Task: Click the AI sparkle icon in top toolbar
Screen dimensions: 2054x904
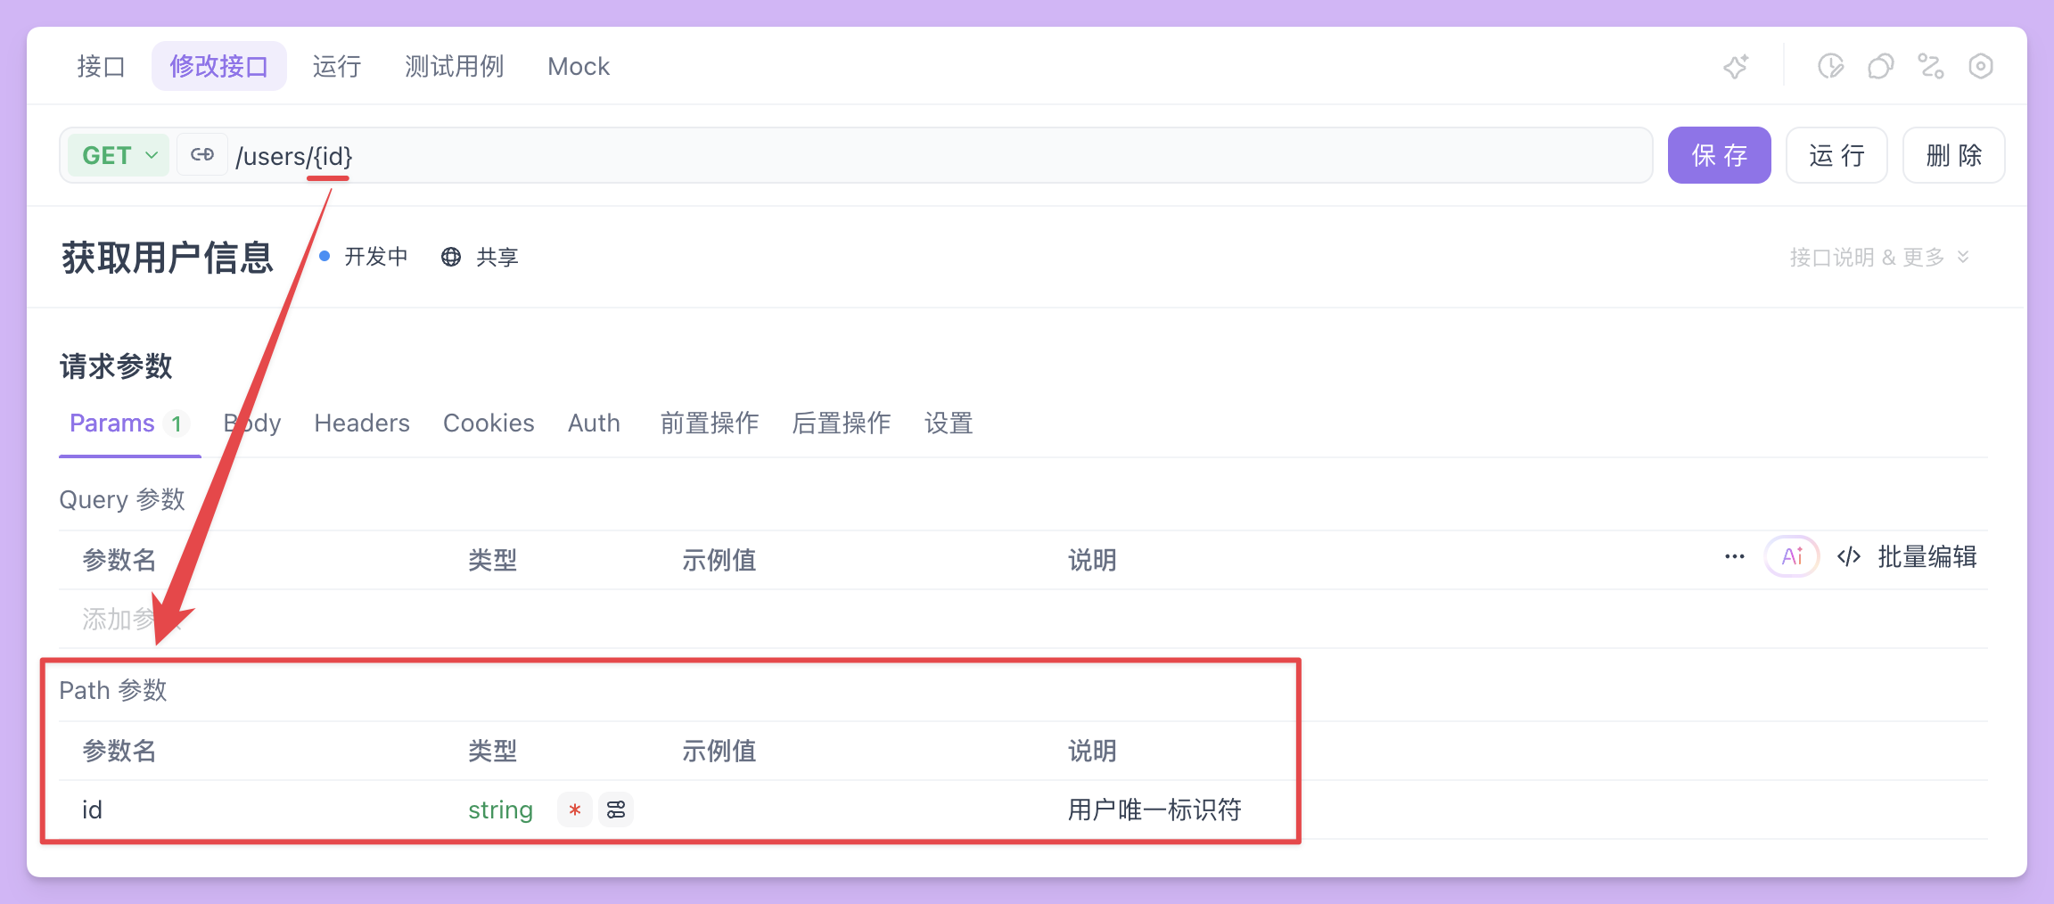Action: click(x=1736, y=66)
